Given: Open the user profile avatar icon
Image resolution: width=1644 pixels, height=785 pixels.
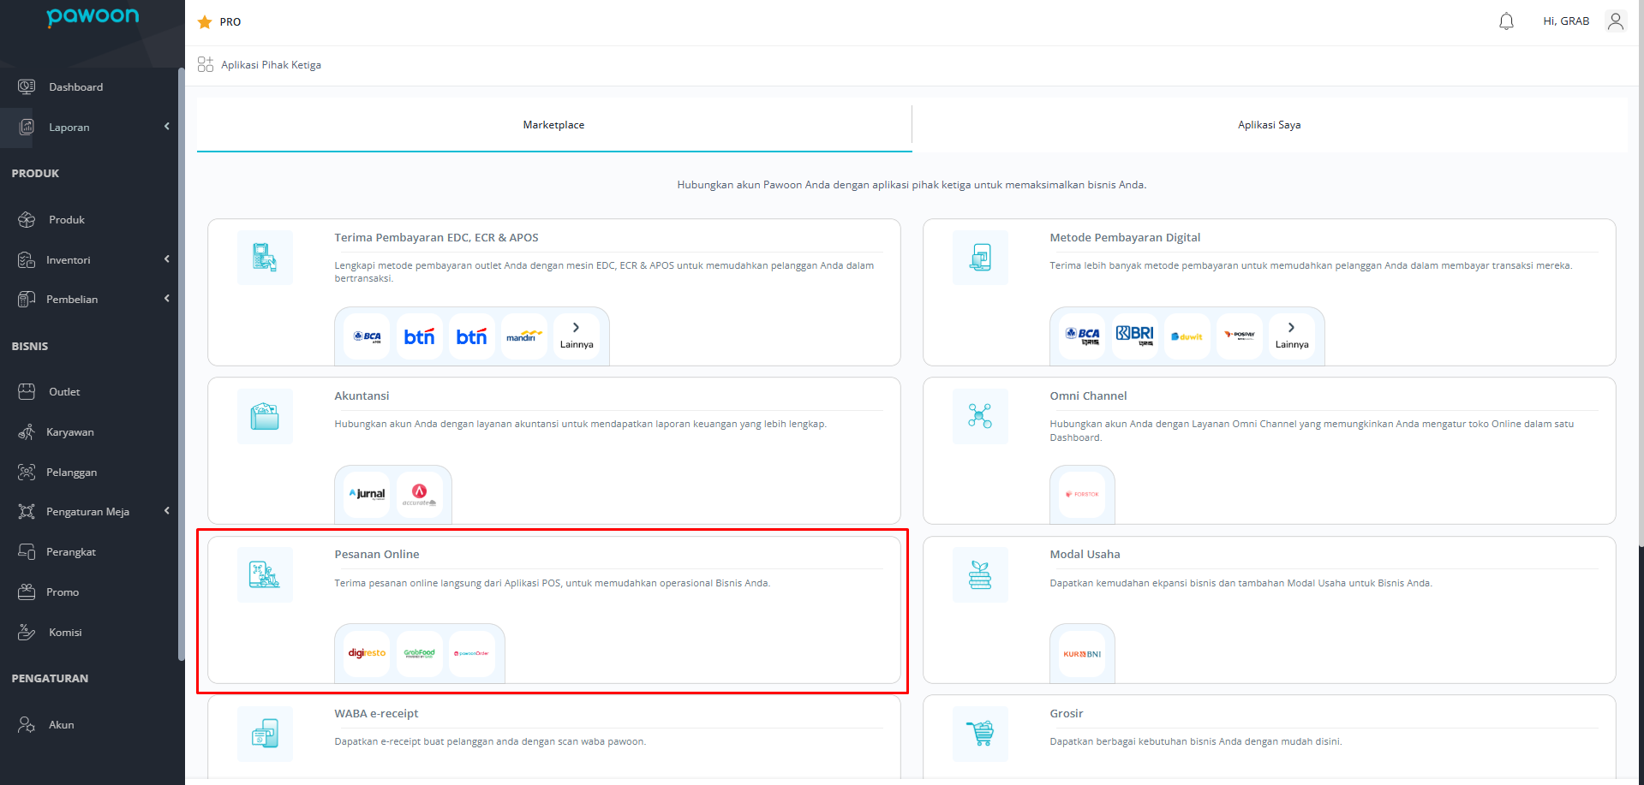Looking at the screenshot, I should click(1616, 21).
